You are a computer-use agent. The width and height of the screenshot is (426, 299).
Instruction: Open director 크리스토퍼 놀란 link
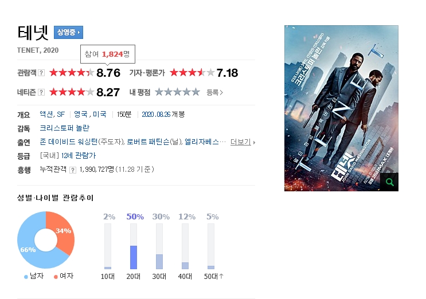65,128
